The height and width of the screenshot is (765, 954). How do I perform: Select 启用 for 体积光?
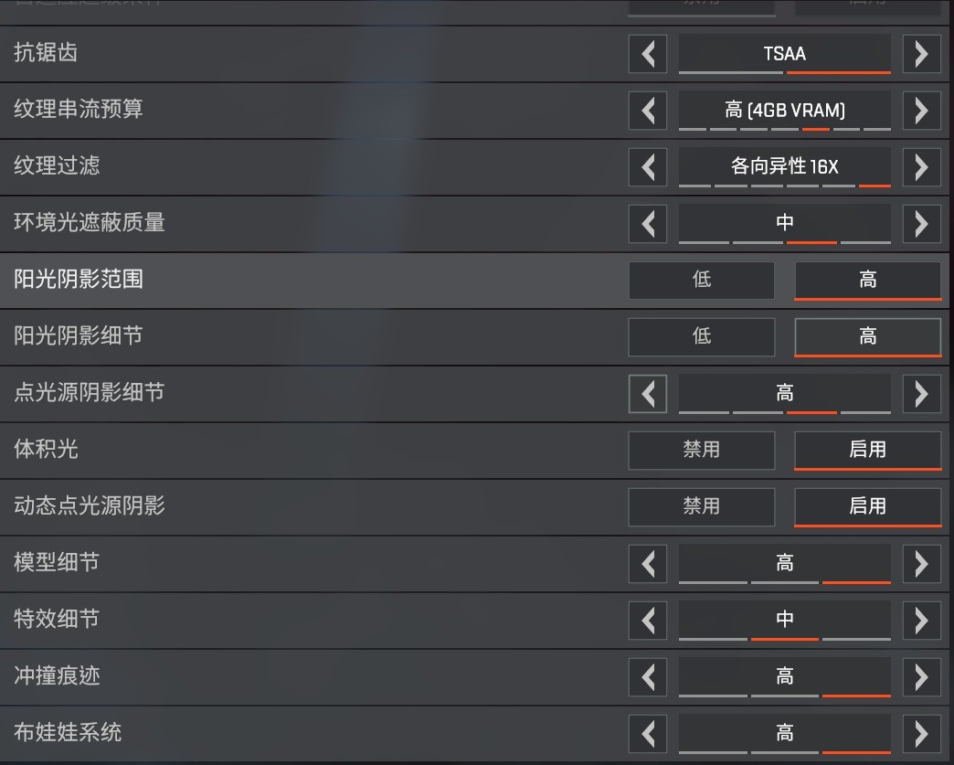867,451
